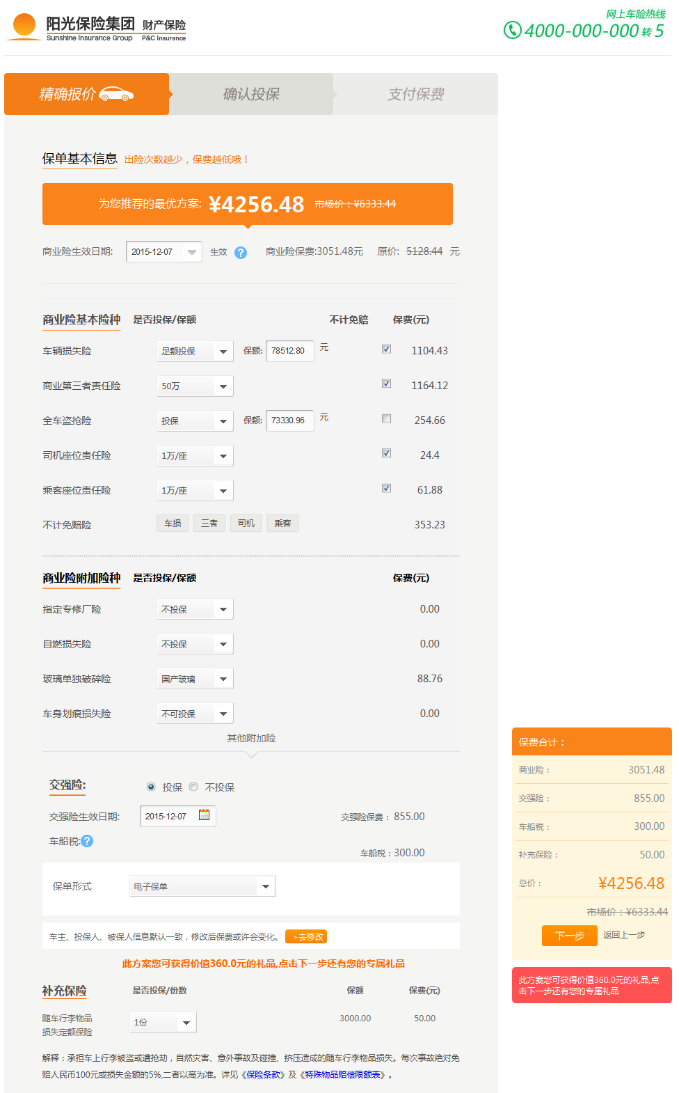Click the orange 下一步 button
The image size is (679, 1093).
tap(569, 936)
